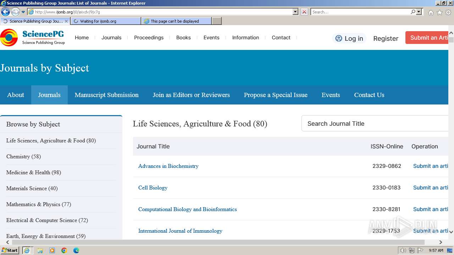Open Internet Explorer taskbar icon
The image size is (454, 255).
tap(27, 250)
